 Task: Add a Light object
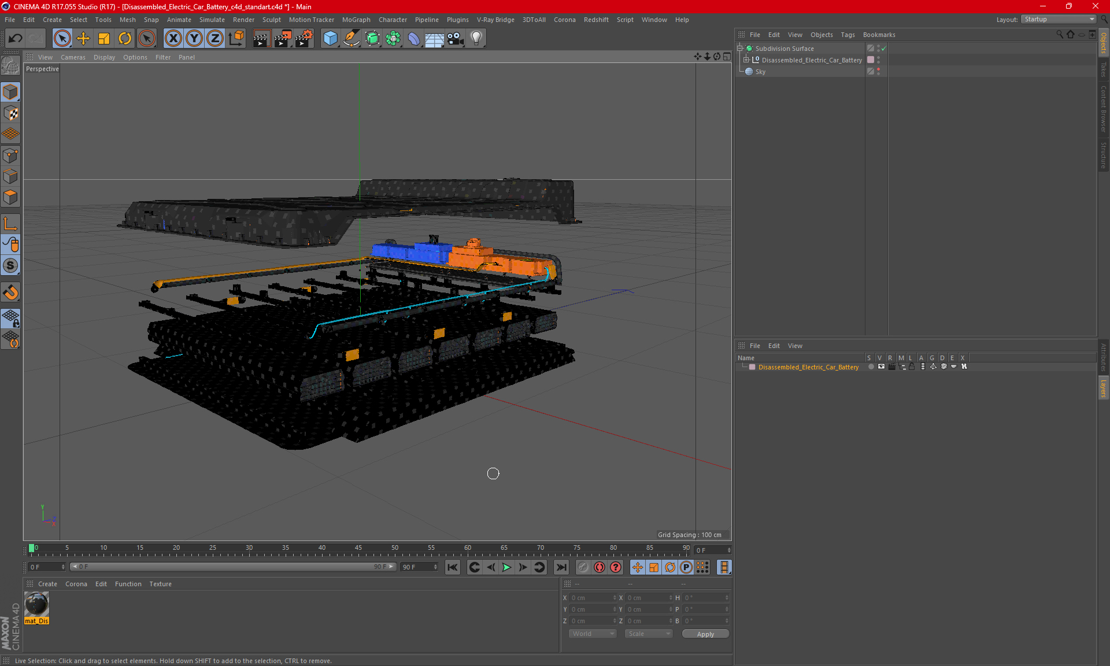(x=476, y=39)
